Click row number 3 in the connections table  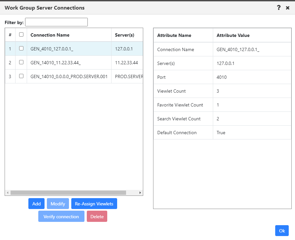point(10,77)
